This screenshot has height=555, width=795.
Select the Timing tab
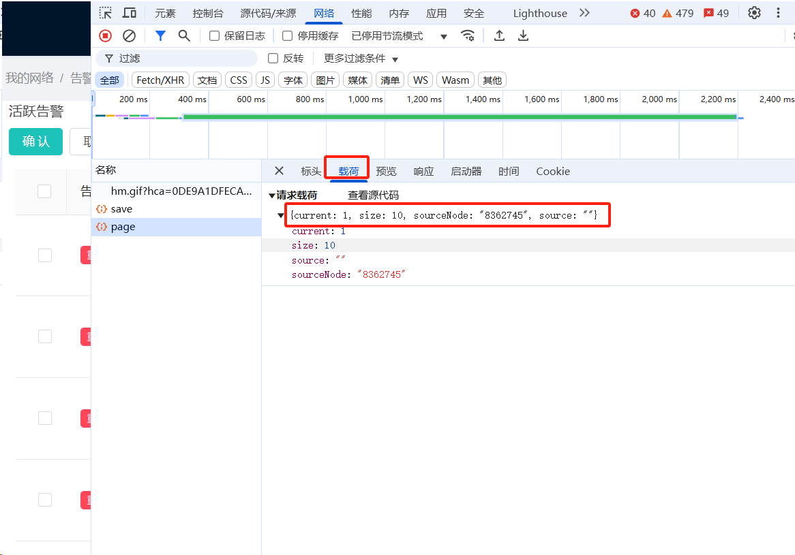(x=509, y=171)
